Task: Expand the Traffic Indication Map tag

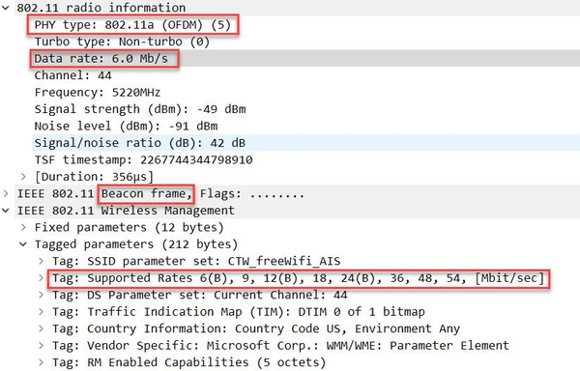Action: (41, 312)
